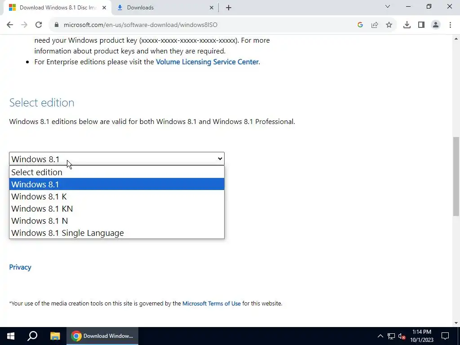Screen dimensions: 460x345
Task: Open Volume Licensing Service Center link
Action: point(207,62)
